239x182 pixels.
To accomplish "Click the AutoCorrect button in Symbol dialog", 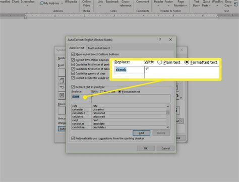I will [62, 129].
